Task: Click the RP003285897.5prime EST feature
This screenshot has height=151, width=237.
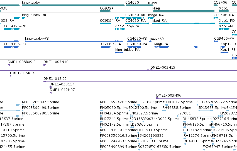Action: click(28, 105)
